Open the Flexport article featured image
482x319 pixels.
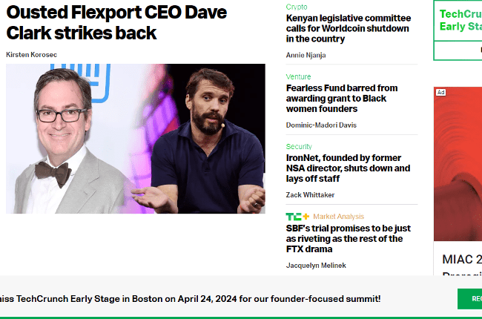(136, 139)
